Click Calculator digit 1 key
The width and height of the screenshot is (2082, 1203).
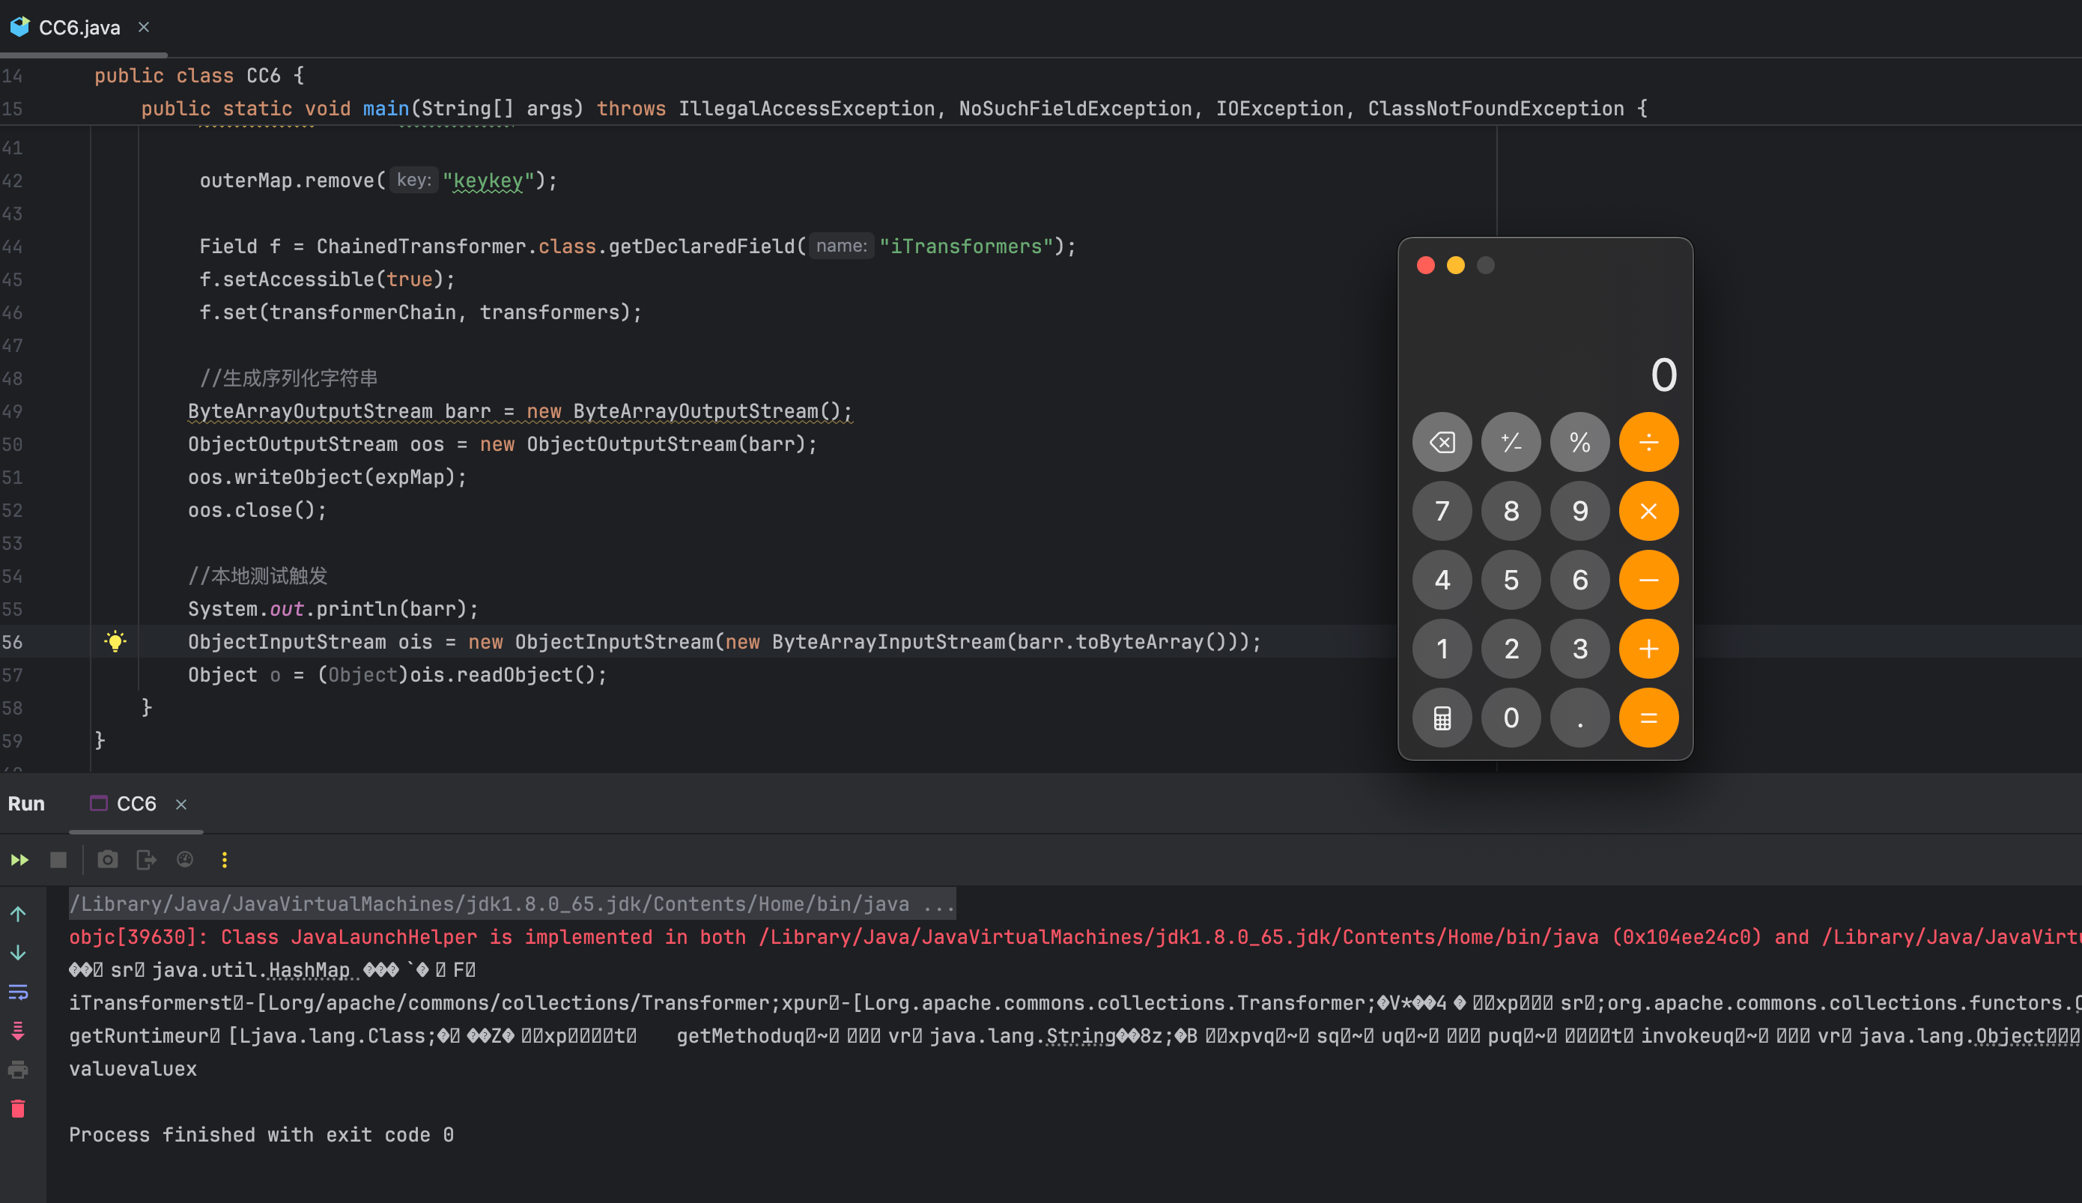pos(1442,649)
